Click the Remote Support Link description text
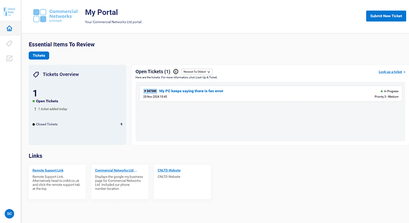The height and width of the screenshot is (223, 409). 56,183
